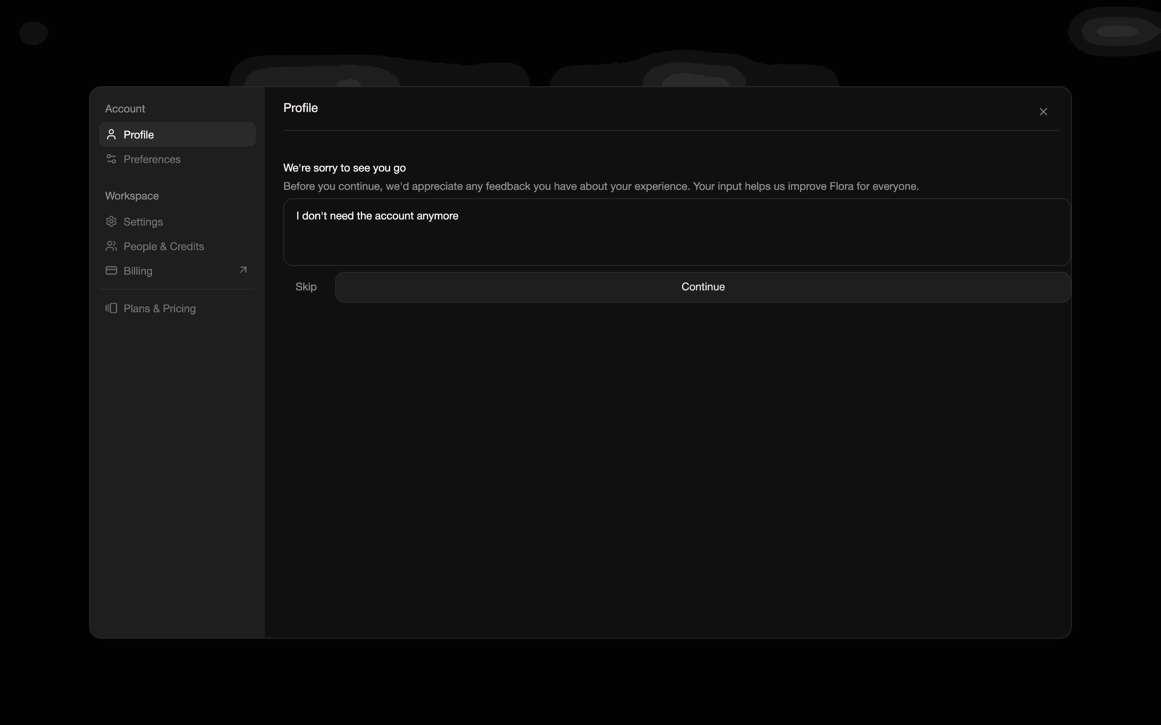The width and height of the screenshot is (1161, 725).
Task: Click the Billing credit card icon
Action: pyautogui.click(x=111, y=270)
